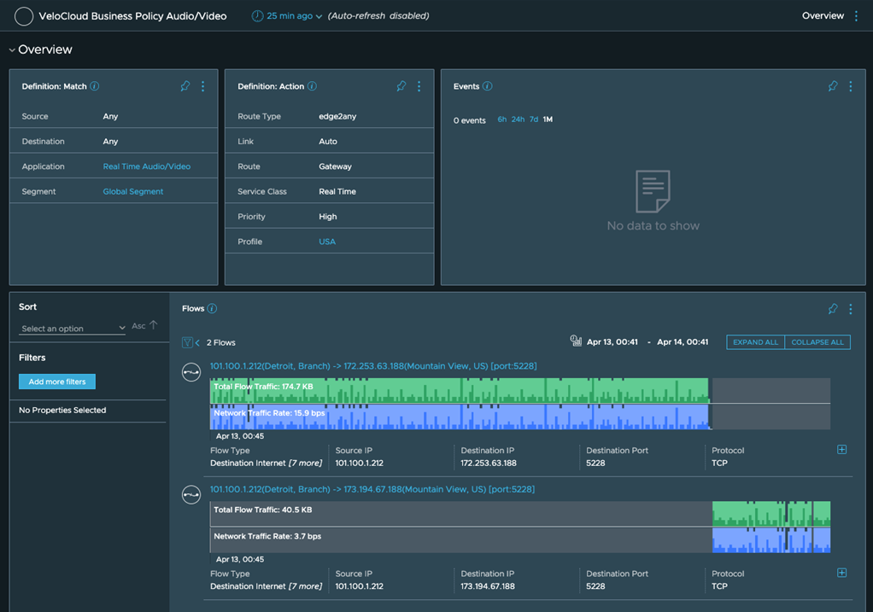Open the top-right Overview options menu

856,16
